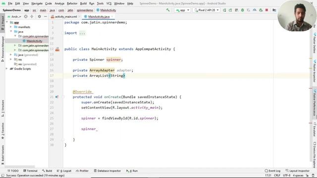The width and height of the screenshot is (317, 178).
Task: Select MainActivity in the project tree
Action: 34,41
